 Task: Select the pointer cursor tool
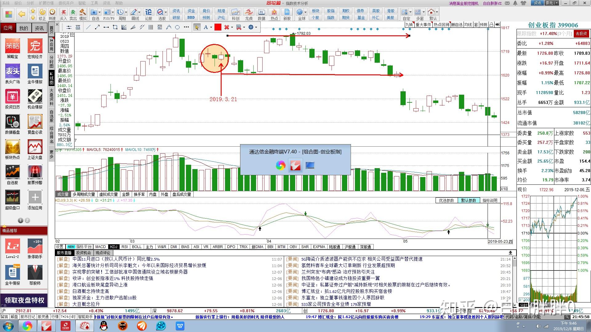(x=197, y=27)
